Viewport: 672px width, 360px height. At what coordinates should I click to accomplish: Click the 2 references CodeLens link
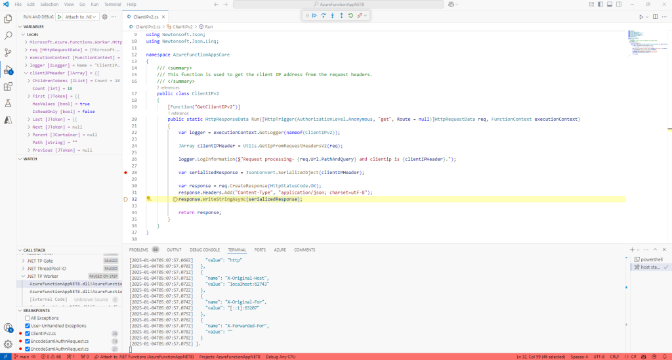coord(169,87)
